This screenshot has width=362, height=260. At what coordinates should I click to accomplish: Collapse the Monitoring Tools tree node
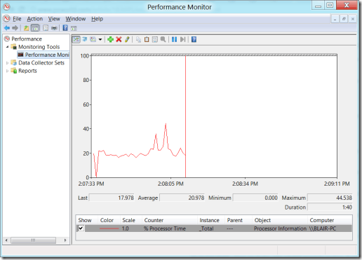[x=7, y=47]
